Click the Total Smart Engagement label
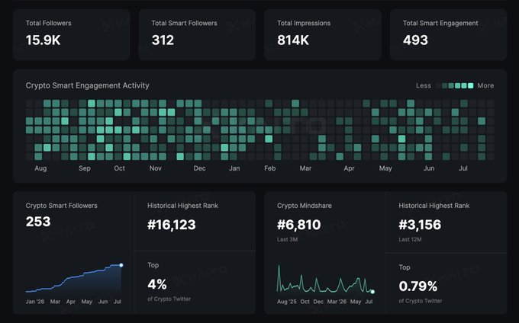Screen dimensions: 519x323 point(440,23)
